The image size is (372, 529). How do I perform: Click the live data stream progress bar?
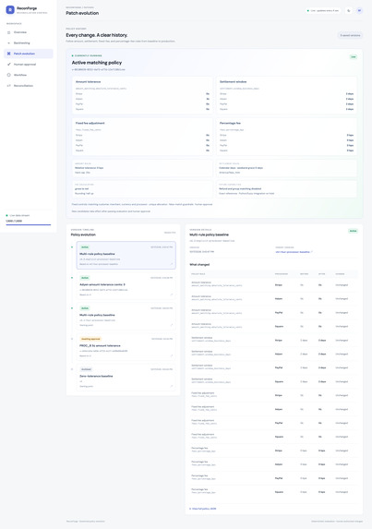pyautogui.click(x=29, y=224)
